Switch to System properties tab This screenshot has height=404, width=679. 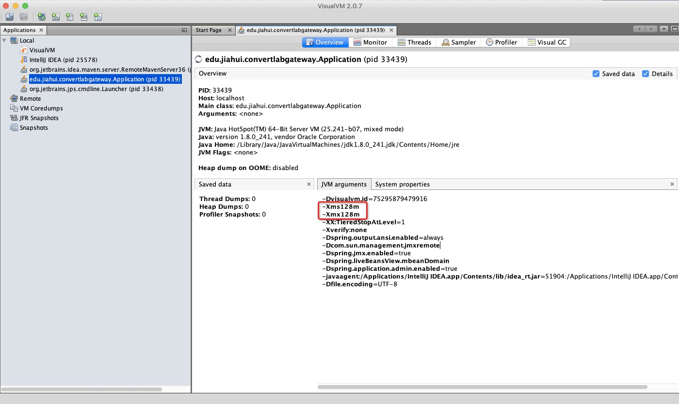coord(403,184)
